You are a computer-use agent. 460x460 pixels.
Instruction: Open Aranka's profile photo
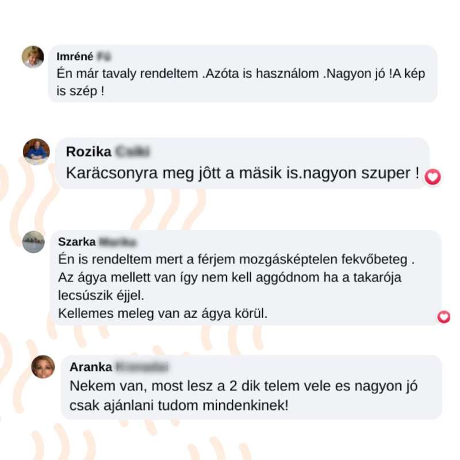43,367
